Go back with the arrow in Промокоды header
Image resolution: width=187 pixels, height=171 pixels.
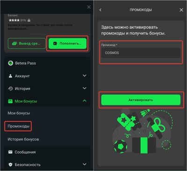click(x=101, y=10)
